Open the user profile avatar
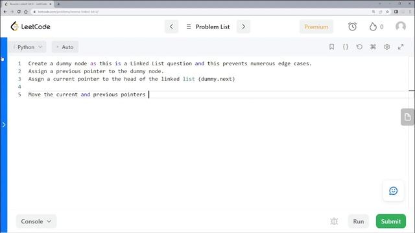This screenshot has height=233, width=415. pyautogui.click(x=401, y=27)
